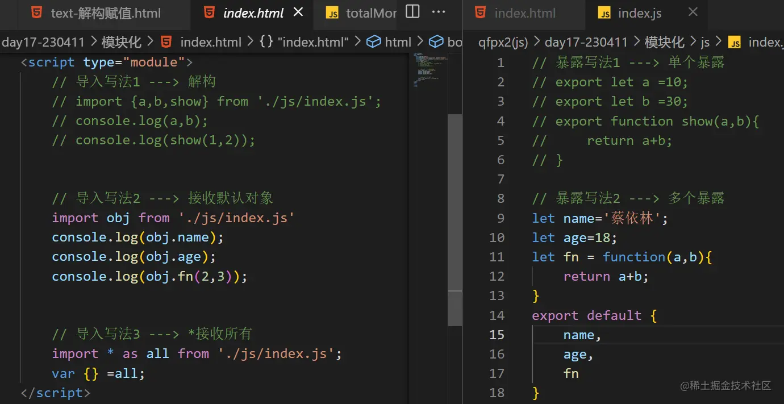The width and height of the screenshot is (784, 404).
Task: Click the JS icon on the index.js tab
Action: [605, 13]
